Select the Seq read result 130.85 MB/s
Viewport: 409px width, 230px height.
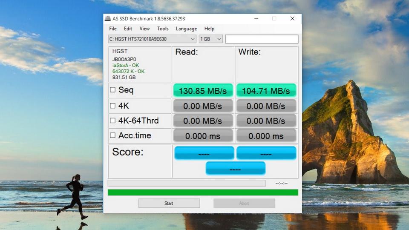(203, 91)
